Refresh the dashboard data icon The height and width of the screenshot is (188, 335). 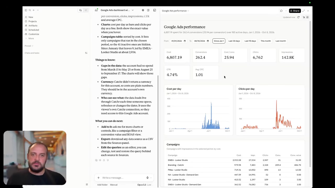click(x=298, y=17)
